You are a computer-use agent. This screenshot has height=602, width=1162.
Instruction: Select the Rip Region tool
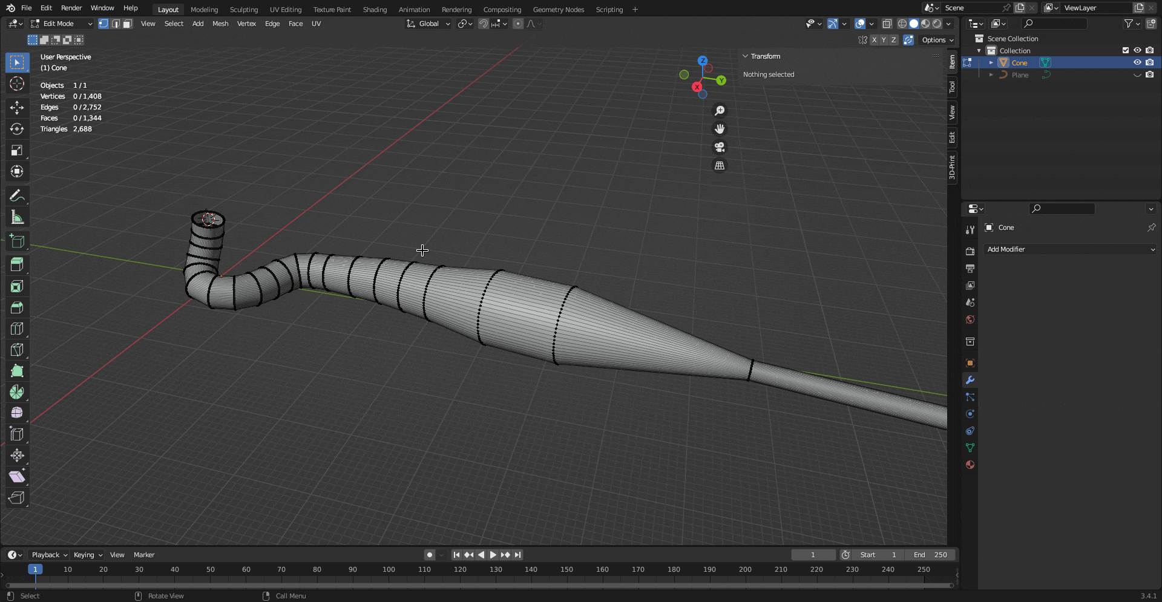click(17, 499)
